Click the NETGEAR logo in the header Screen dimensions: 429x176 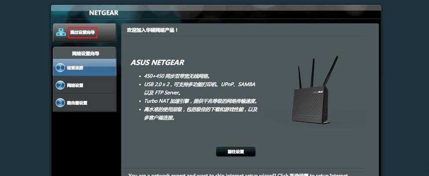pos(104,13)
